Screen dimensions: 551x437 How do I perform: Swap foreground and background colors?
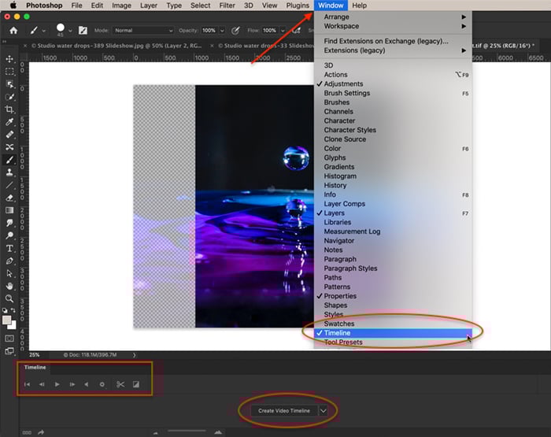[13, 310]
